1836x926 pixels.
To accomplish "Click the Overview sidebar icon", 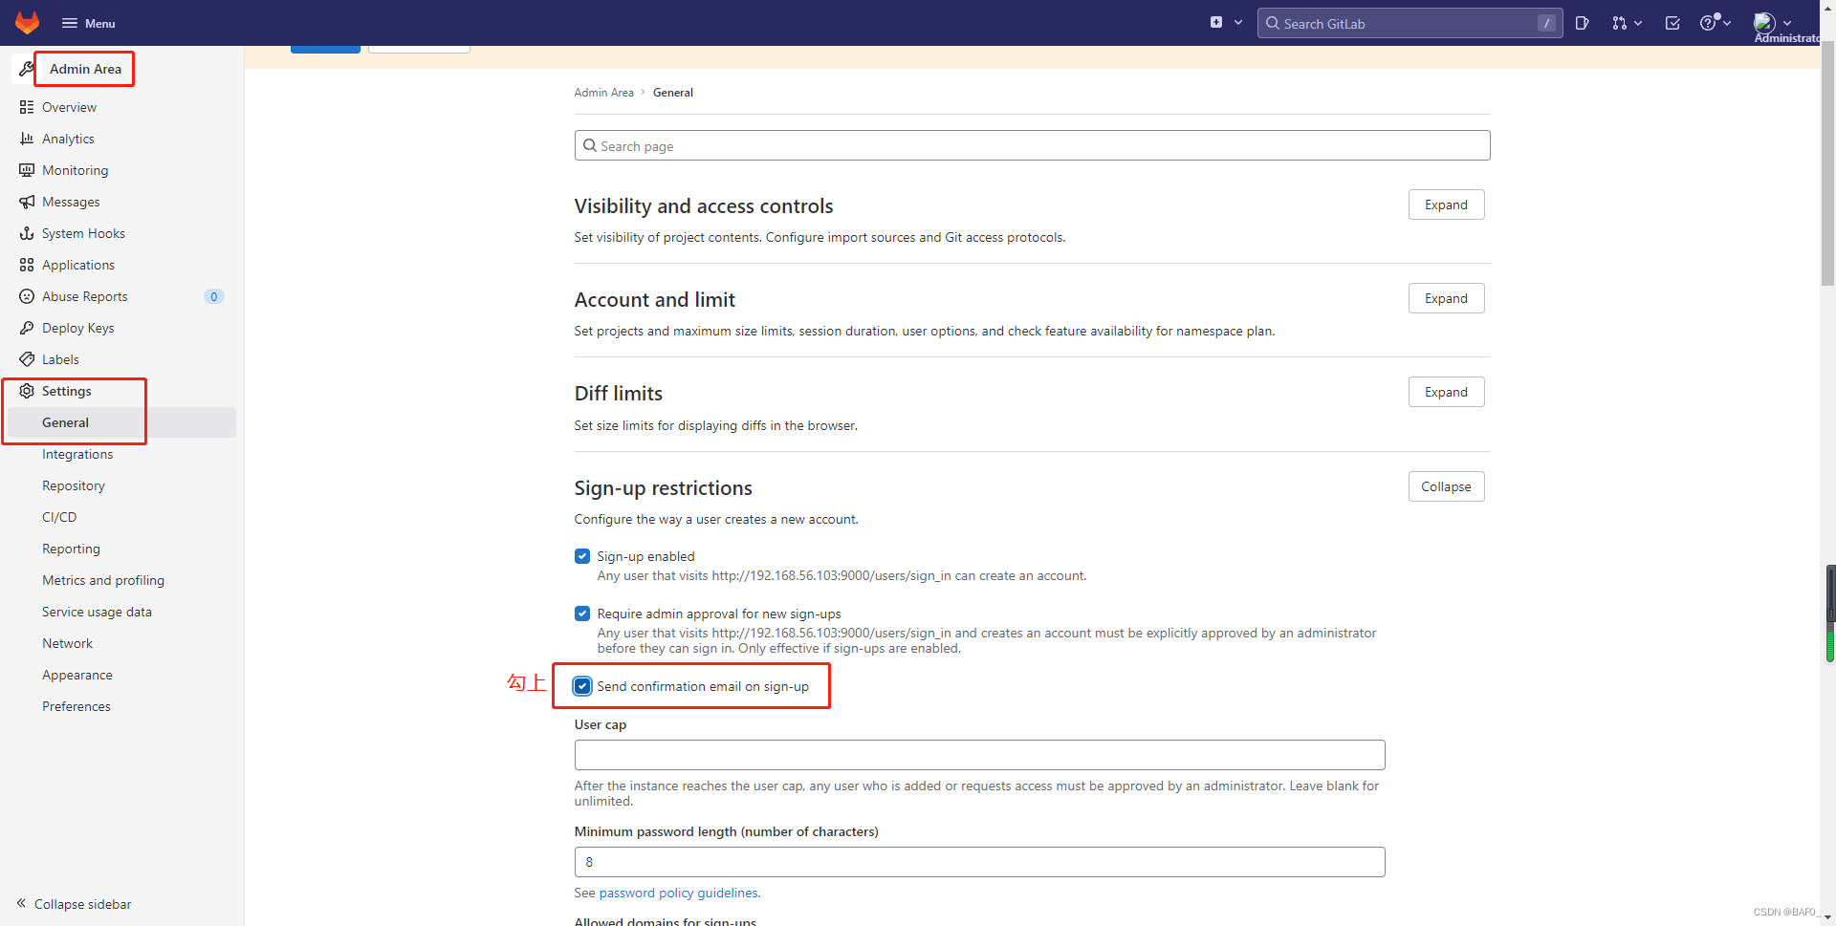I will (x=27, y=107).
